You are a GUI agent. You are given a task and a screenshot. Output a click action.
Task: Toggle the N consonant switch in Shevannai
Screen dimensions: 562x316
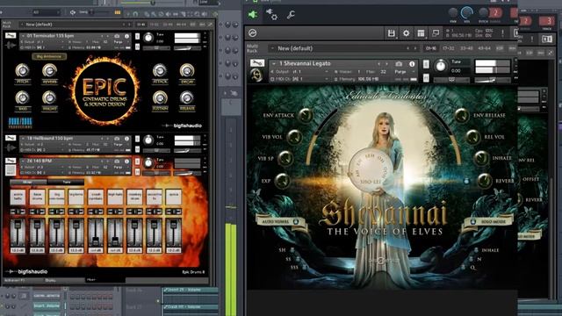coord(472,259)
